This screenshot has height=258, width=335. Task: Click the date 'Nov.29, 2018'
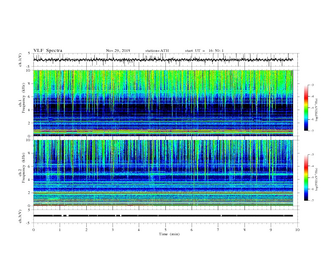coord(118,51)
